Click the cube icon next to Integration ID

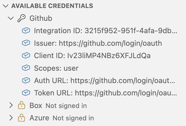pyautogui.click(x=25, y=31)
